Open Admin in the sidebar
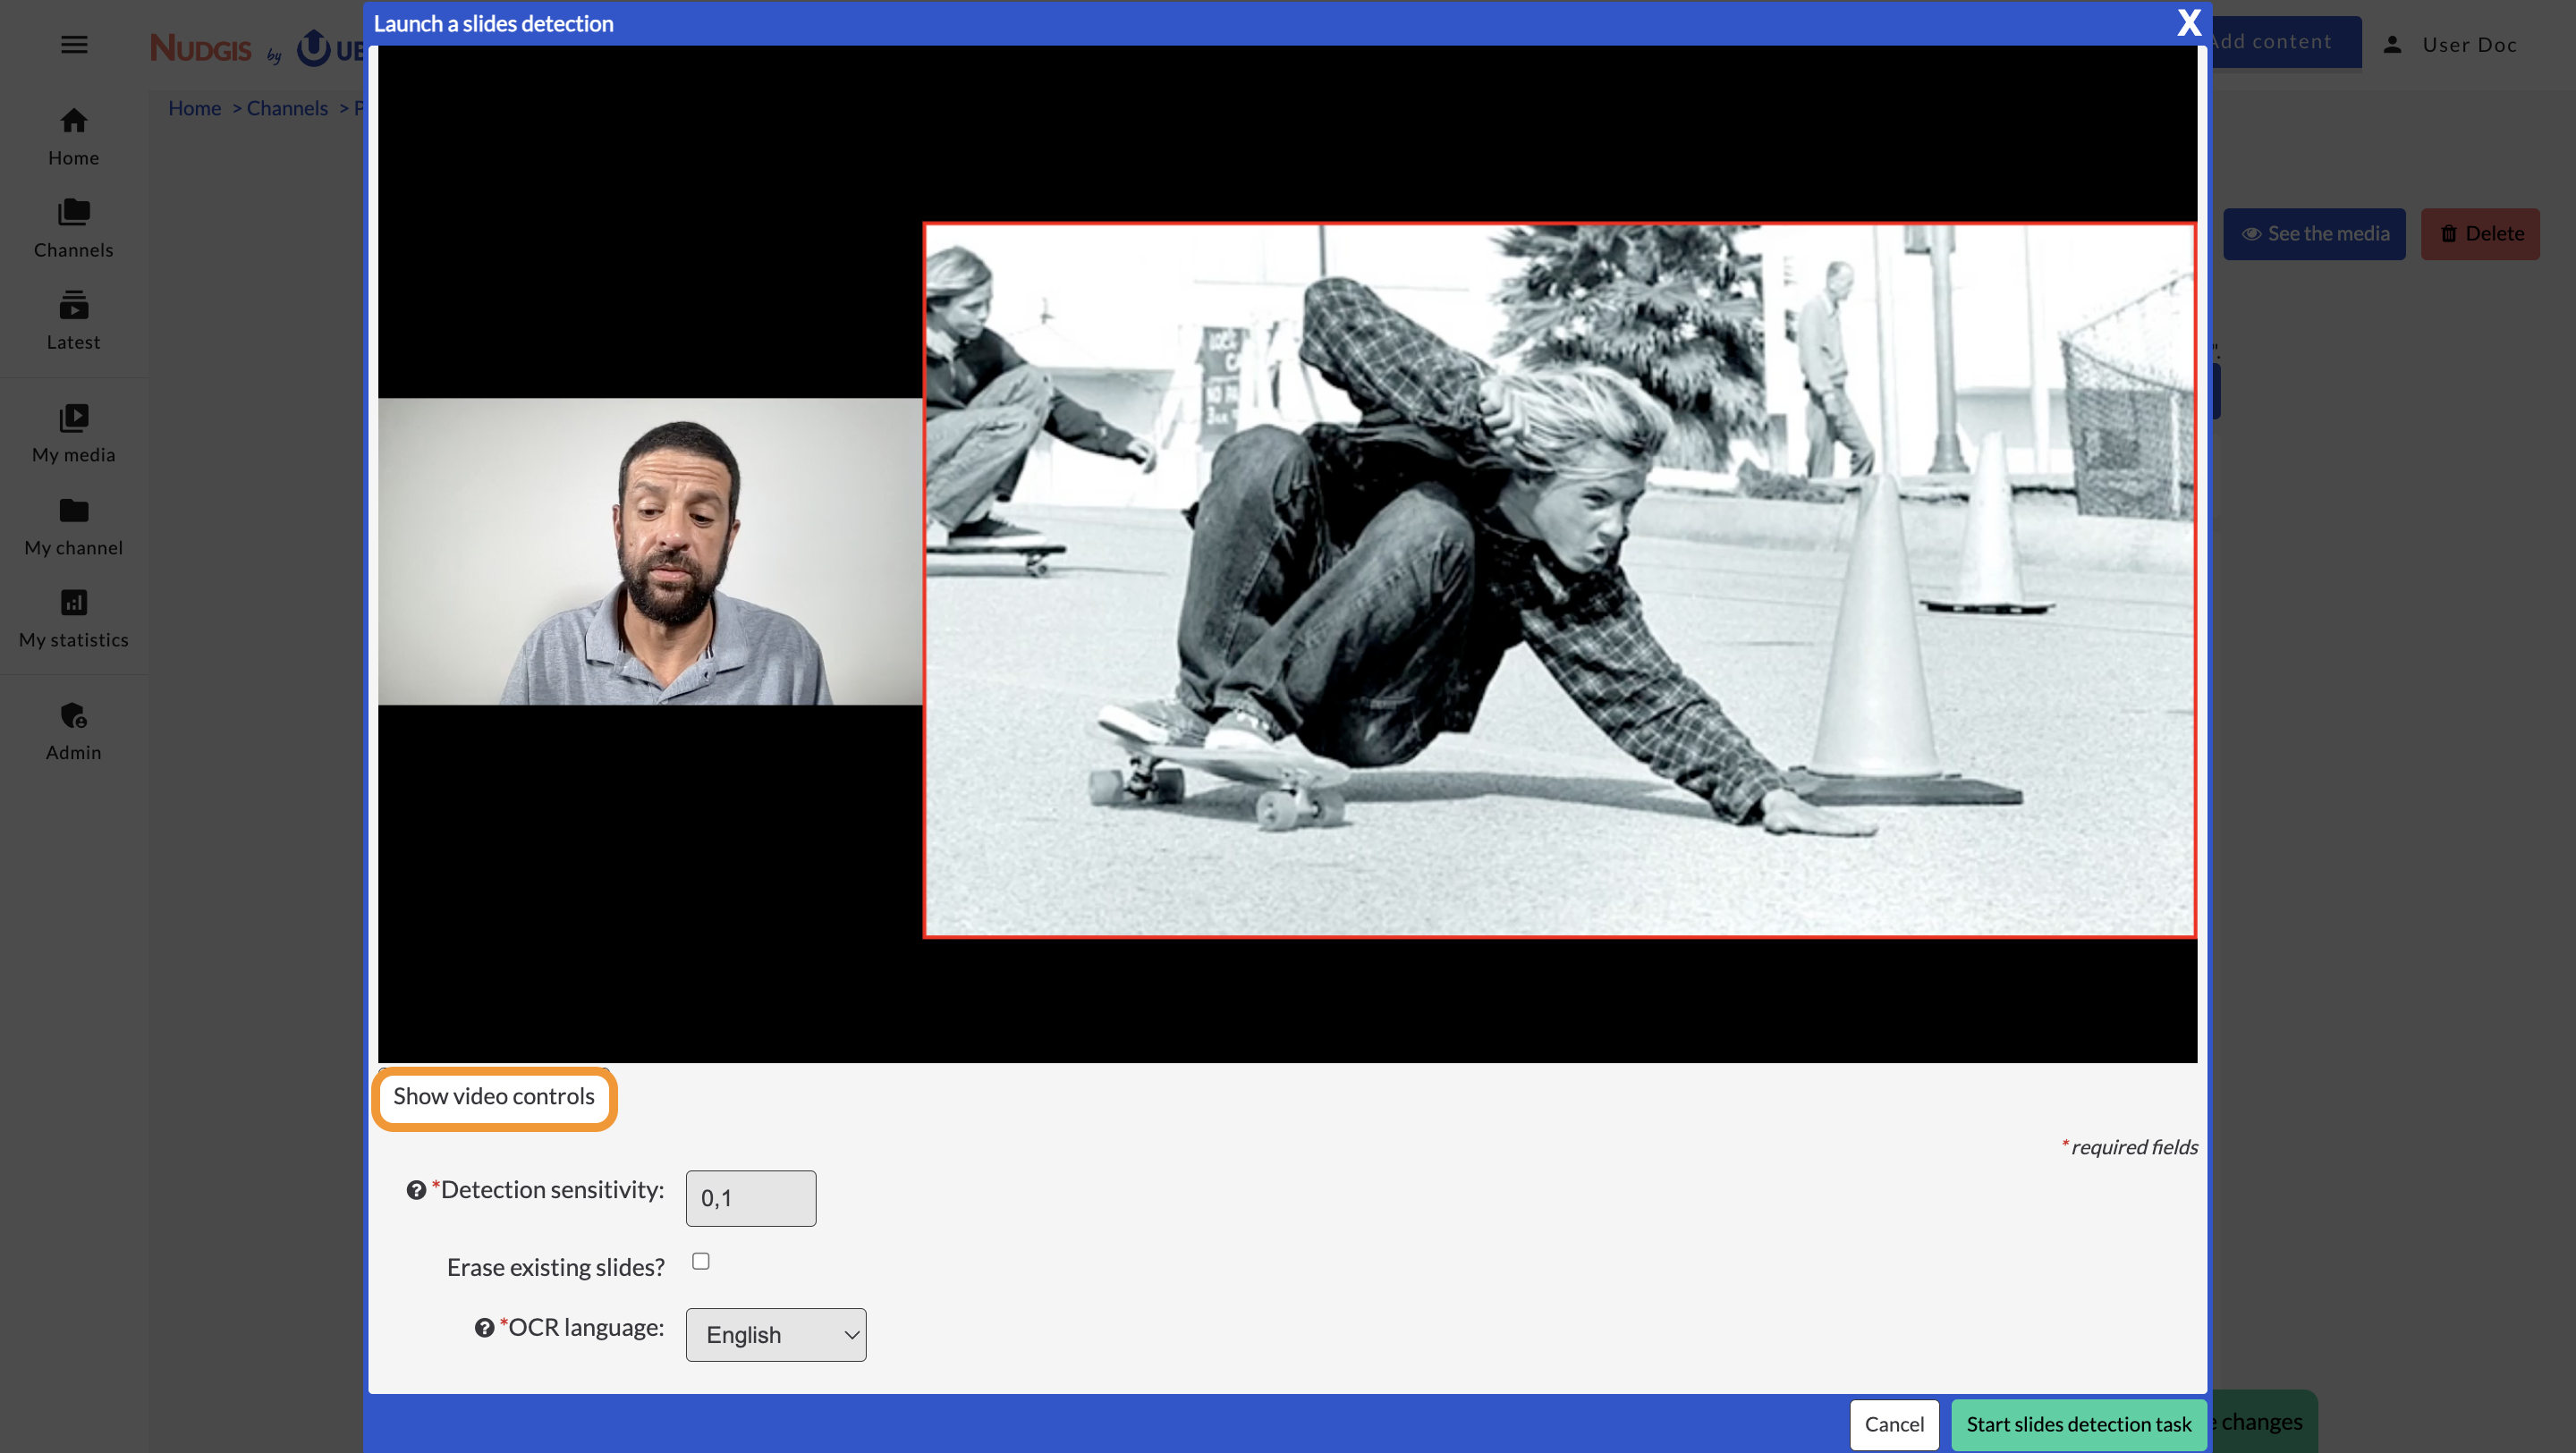 coord(74,732)
